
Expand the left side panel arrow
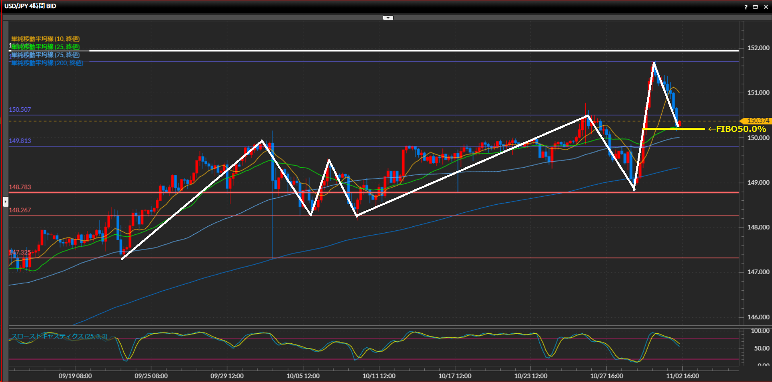coord(6,201)
